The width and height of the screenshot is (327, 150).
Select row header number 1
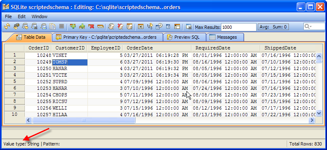coord(15,55)
